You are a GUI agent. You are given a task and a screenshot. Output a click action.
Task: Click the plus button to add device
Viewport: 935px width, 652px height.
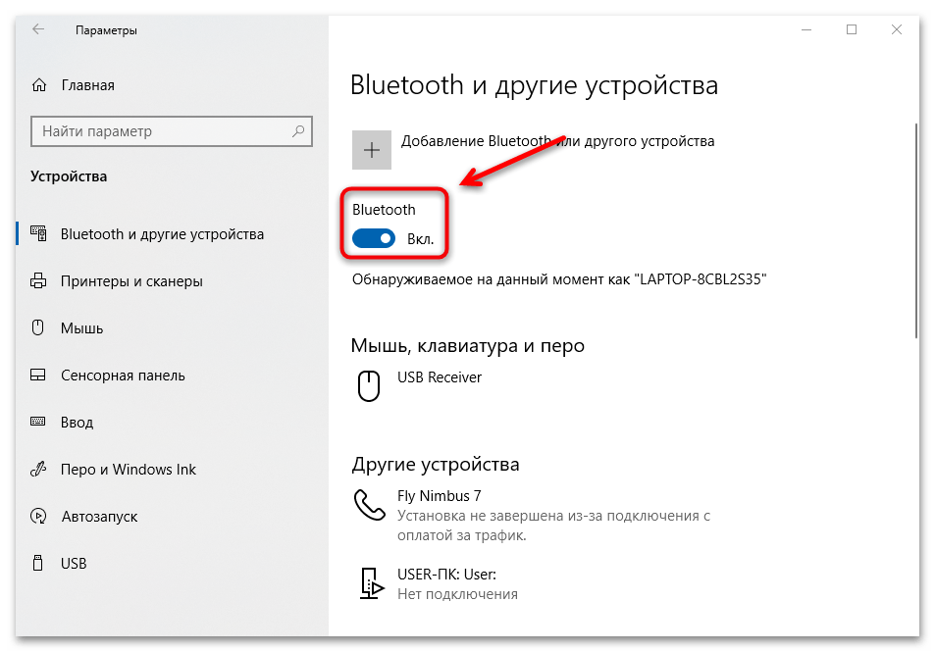coord(371,149)
